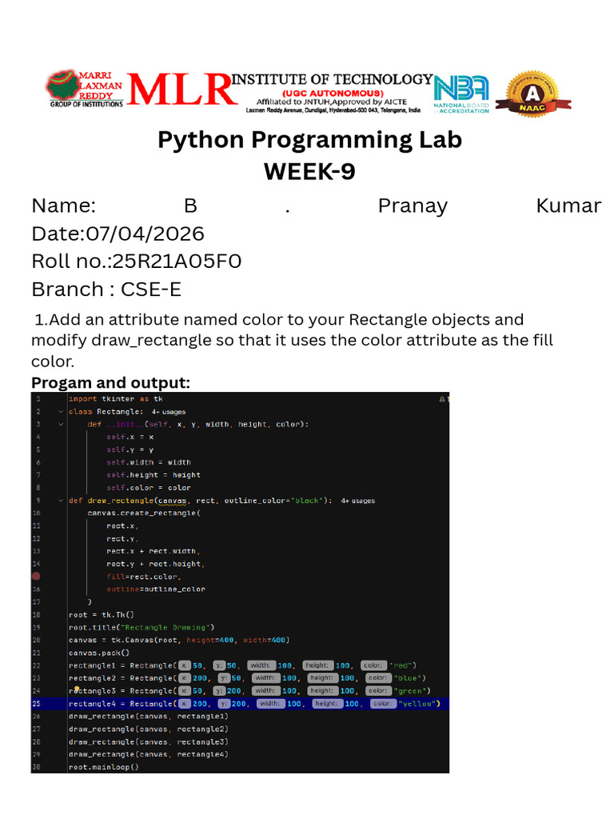Click the surname 'Kumar'

568,206
